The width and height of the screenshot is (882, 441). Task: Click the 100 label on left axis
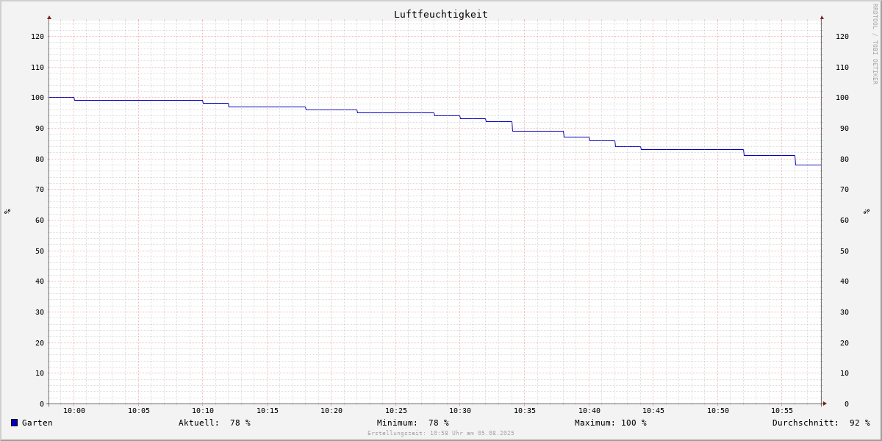[x=37, y=98]
